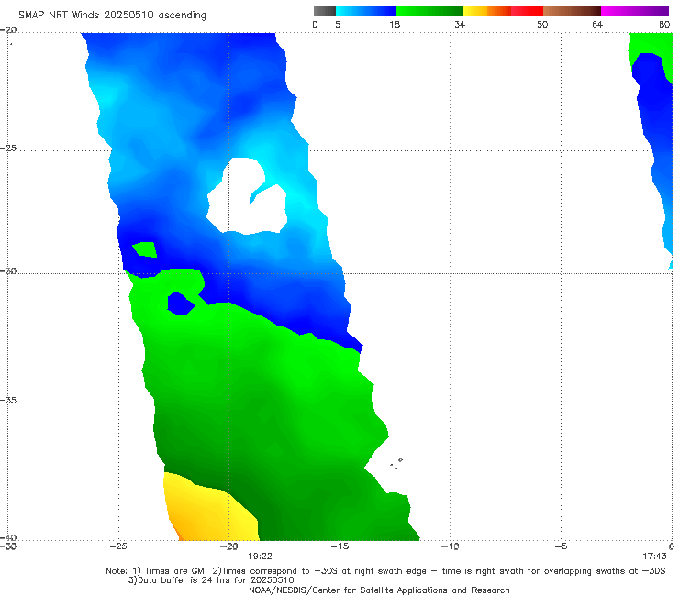Choose the yellow-orange segment of the color bar
The image size is (679, 596).
tap(487, 11)
